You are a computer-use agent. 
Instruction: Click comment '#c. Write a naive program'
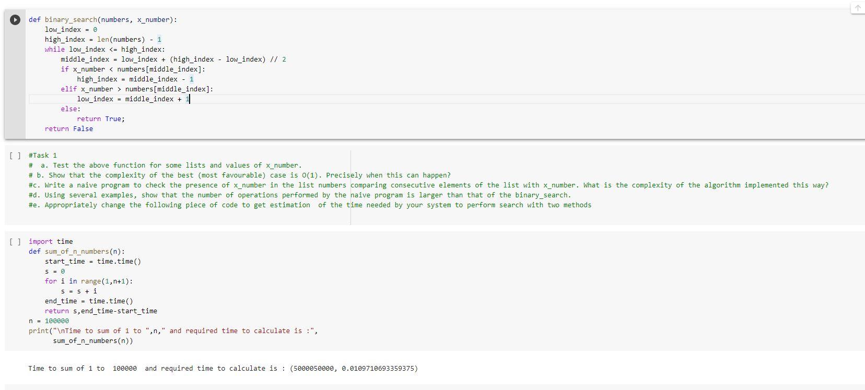(x=428, y=185)
